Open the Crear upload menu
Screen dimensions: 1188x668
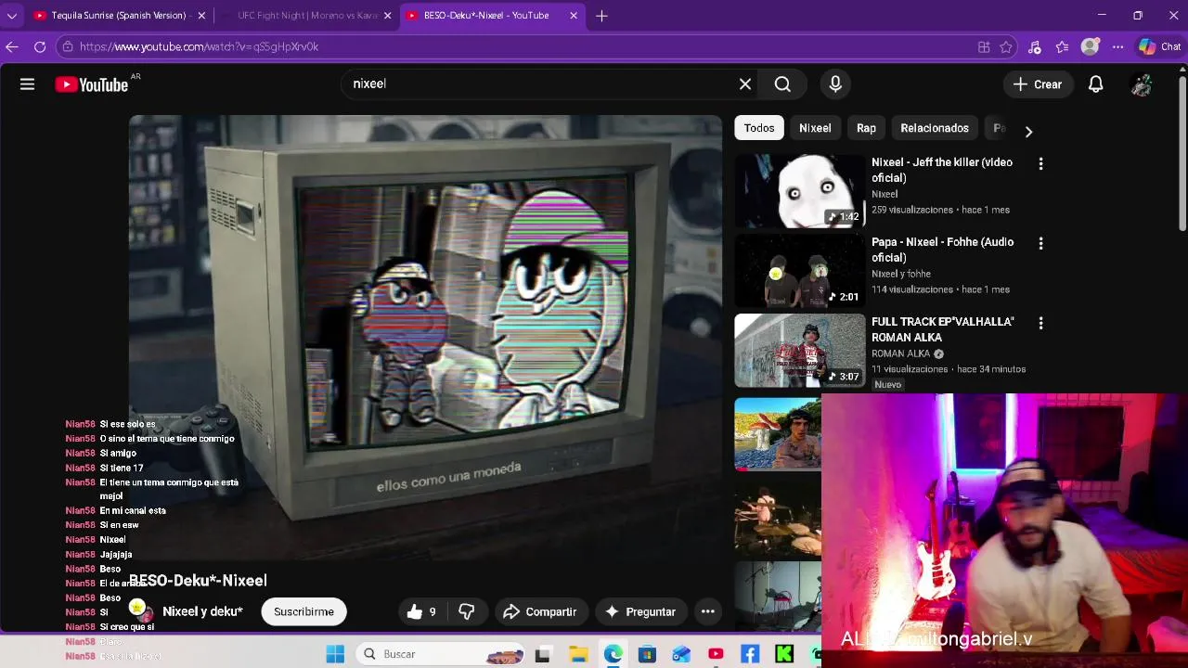tap(1038, 84)
